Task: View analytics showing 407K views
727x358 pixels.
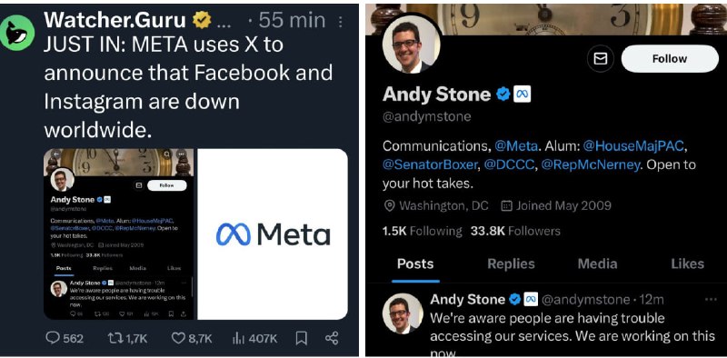Action: click(254, 339)
